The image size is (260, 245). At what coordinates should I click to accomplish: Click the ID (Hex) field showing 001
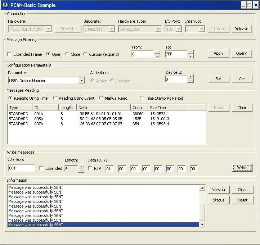coord(22,168)
